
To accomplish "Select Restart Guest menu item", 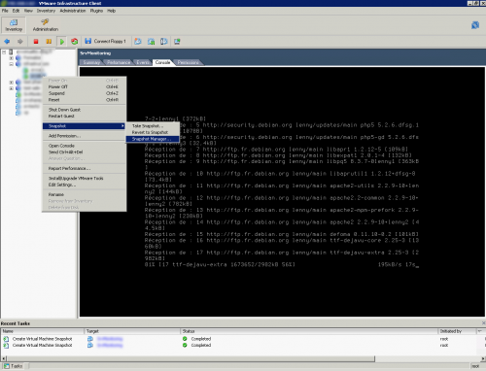I will pyautogui.click(x=85, y=116).
